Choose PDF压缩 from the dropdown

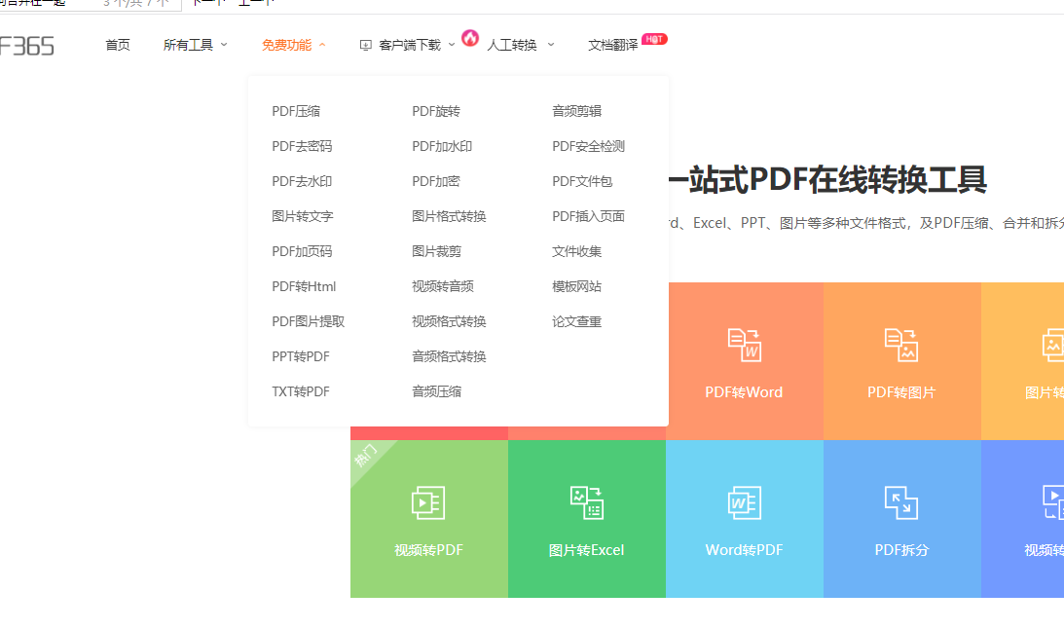pyautogui.click(x=296, y=111)
